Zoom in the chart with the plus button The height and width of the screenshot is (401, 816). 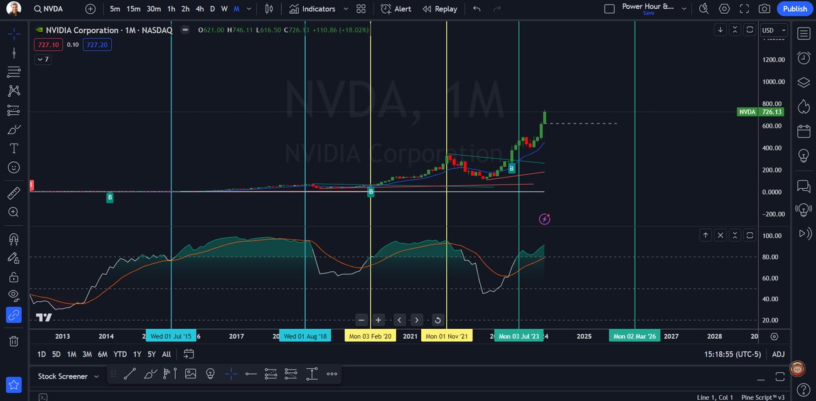click(378, 320)
